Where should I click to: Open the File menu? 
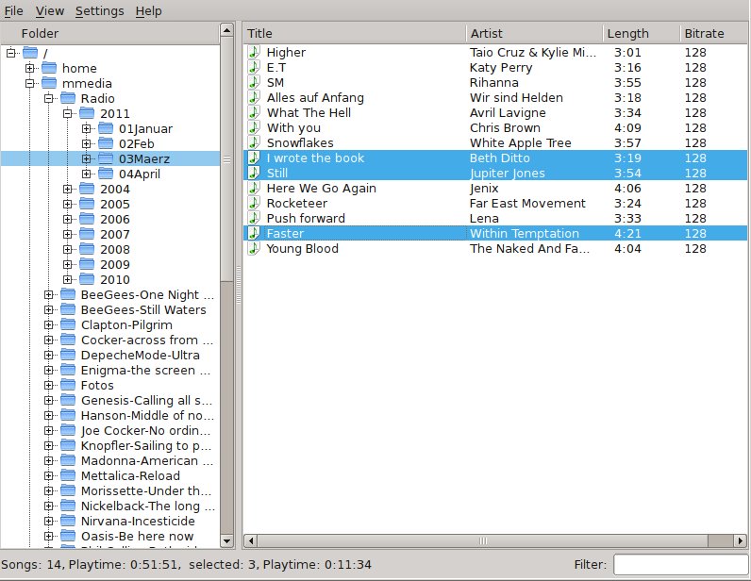(x=13, y=10)
